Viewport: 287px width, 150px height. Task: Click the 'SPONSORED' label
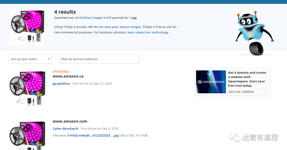(61, 72)
